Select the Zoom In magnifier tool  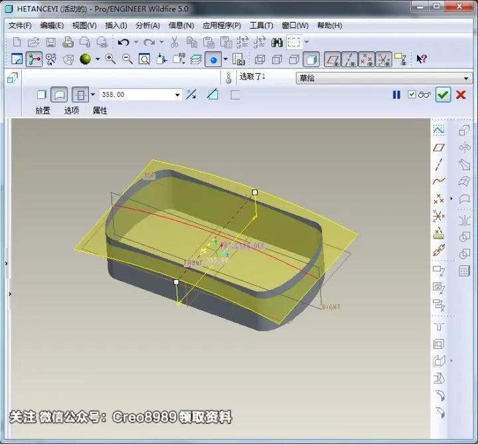(110, 59)
